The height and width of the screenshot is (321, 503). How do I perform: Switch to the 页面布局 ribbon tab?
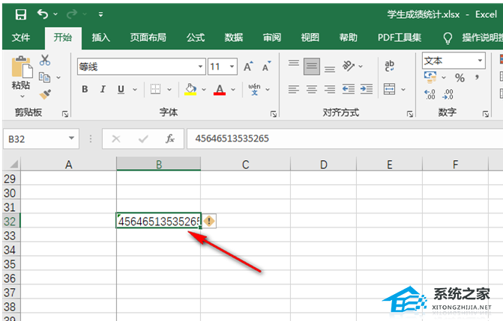pyautogui.click(x=148, y=38)
